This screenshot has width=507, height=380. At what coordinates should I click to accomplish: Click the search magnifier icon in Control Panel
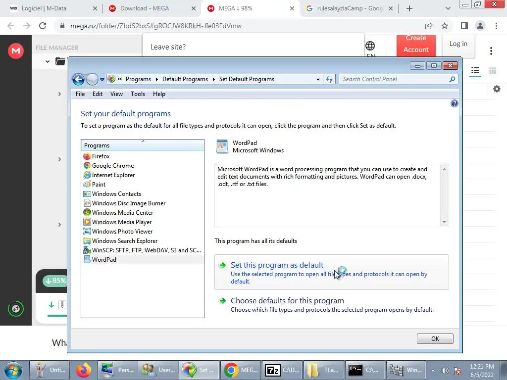tap(453, 79)
